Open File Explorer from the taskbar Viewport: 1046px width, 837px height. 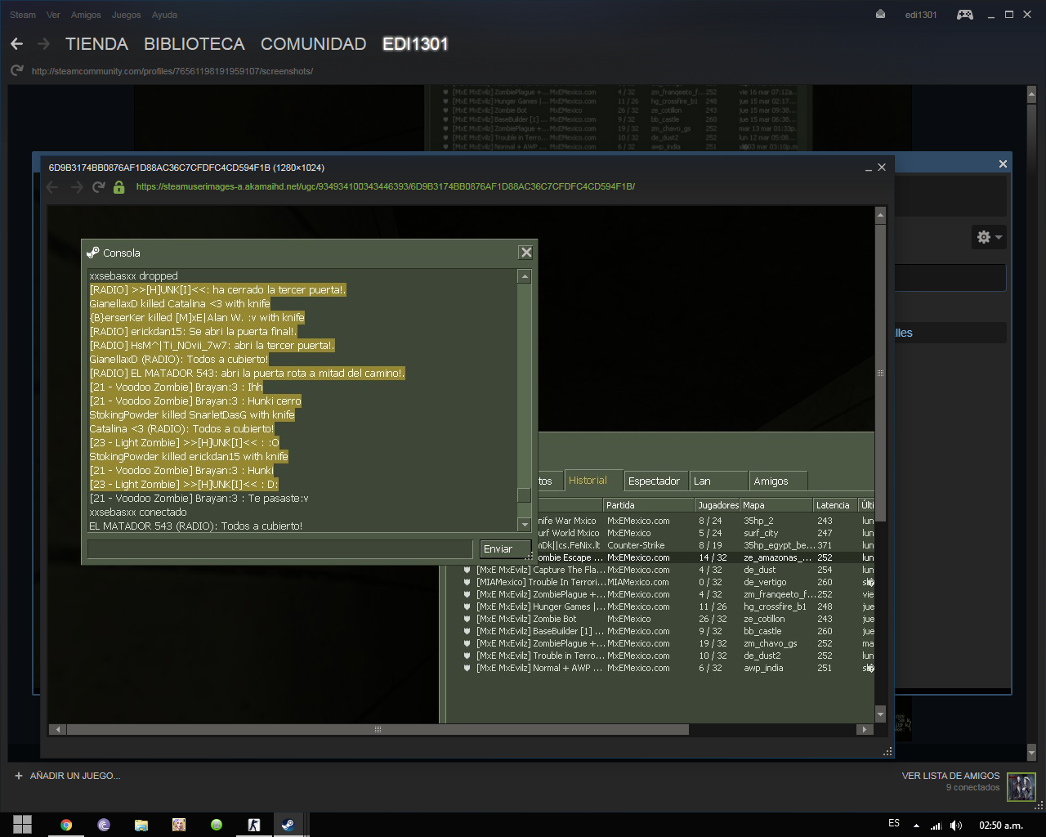141,825
